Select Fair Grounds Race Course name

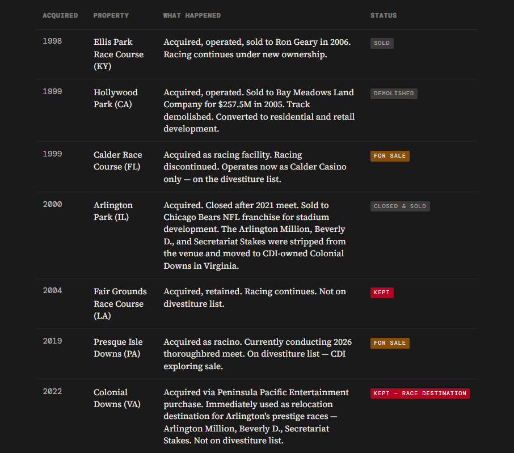(120, 304)
